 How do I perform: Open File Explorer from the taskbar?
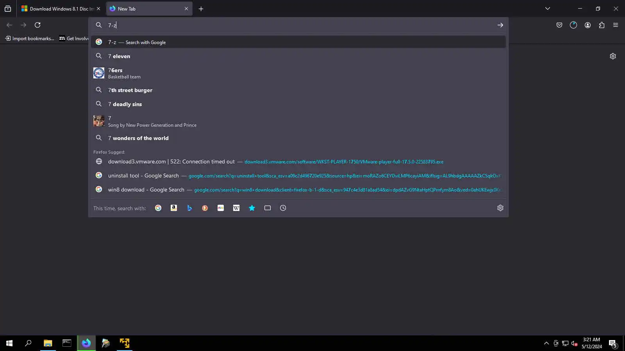[x=48, y=343]
